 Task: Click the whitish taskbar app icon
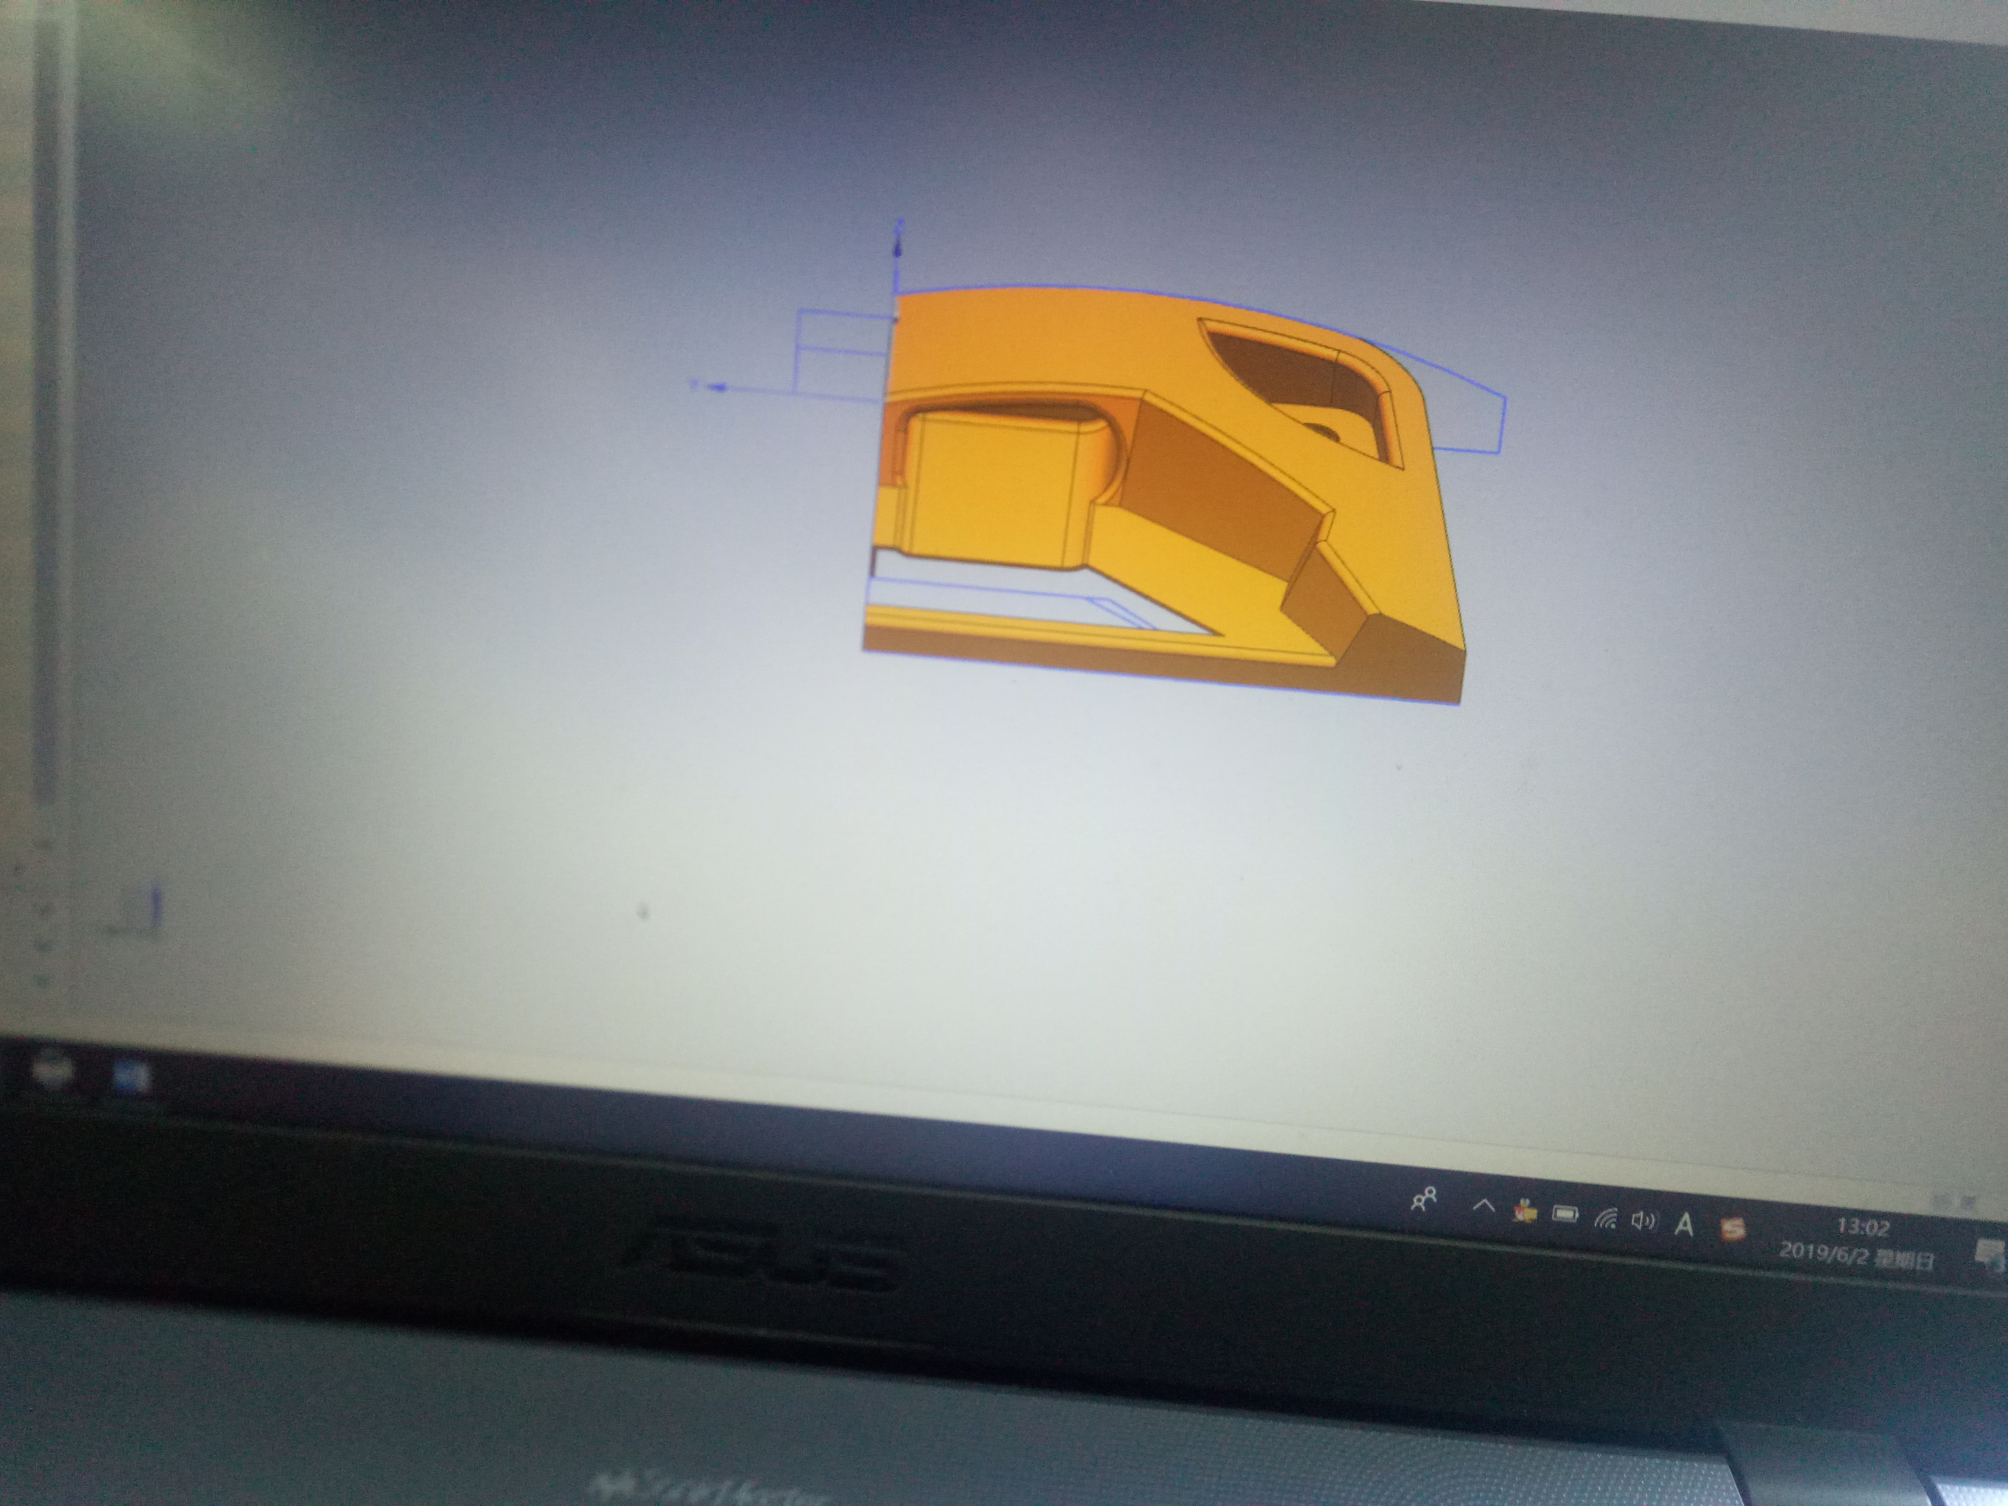(x=54, y=1072)
